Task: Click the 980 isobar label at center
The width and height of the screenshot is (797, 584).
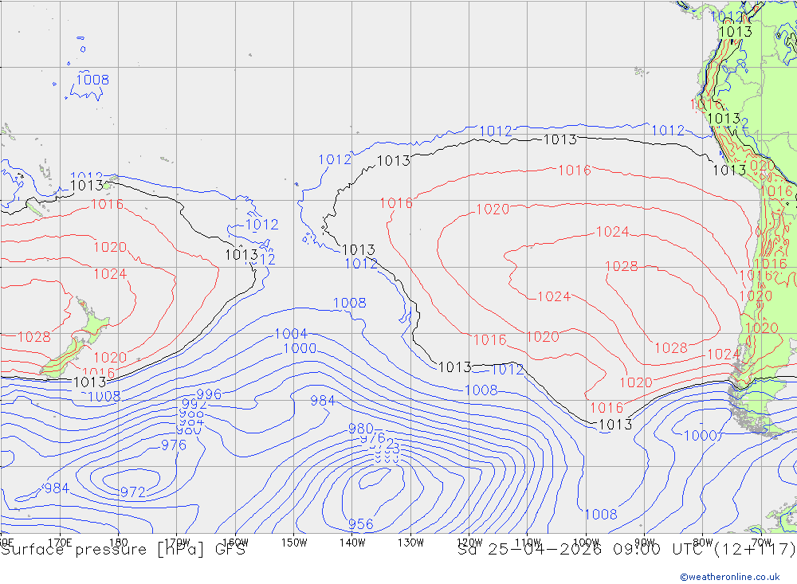Action: (361, 429)
